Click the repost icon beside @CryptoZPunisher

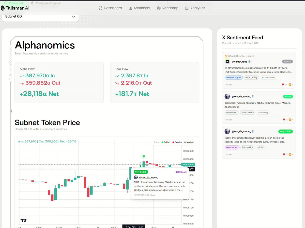(226, 56)
